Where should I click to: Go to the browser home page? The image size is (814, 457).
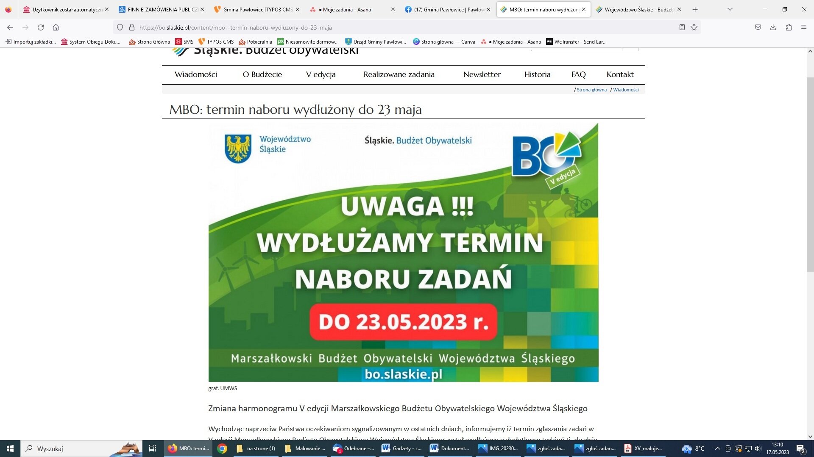click(x=56, y=28)
